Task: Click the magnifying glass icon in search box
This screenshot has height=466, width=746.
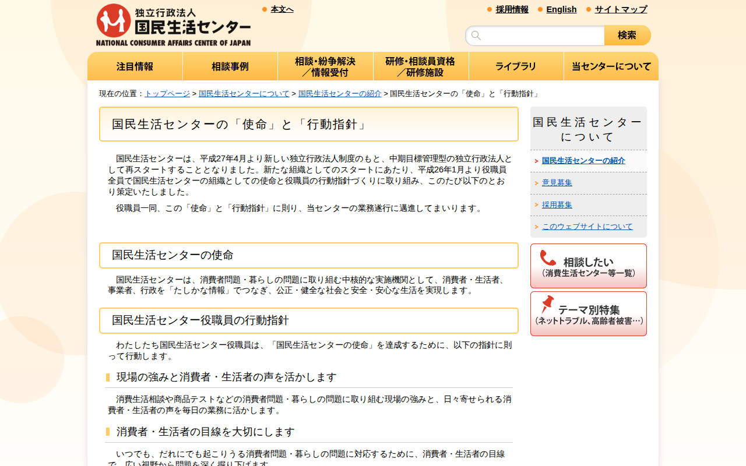Action: pos(476,36)
